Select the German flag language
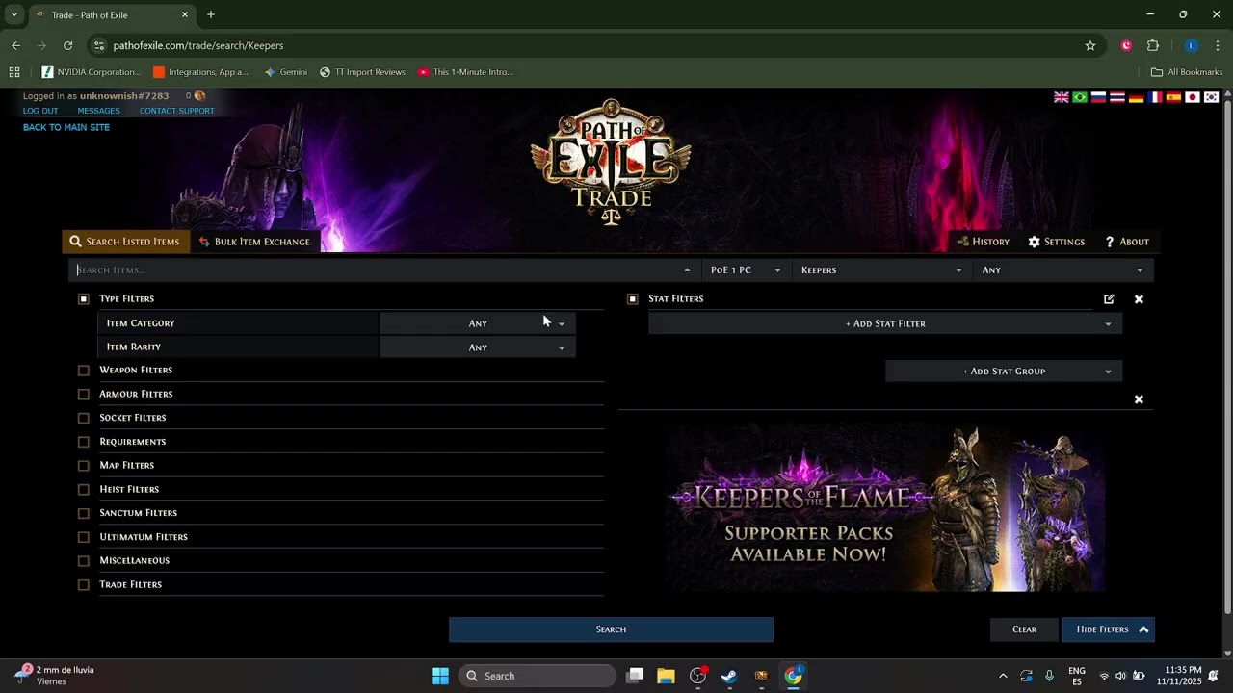This screenshot has width=1233, height=693. click(1137, 97)
